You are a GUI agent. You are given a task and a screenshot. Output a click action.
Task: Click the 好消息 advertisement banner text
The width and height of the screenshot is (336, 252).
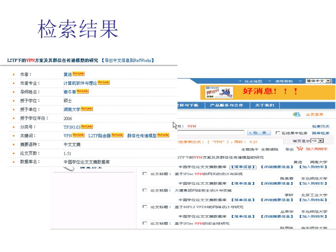tap(270, 92)
